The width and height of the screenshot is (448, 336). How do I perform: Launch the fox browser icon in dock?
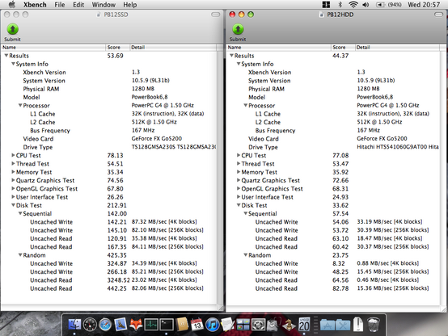click(136, 325)
